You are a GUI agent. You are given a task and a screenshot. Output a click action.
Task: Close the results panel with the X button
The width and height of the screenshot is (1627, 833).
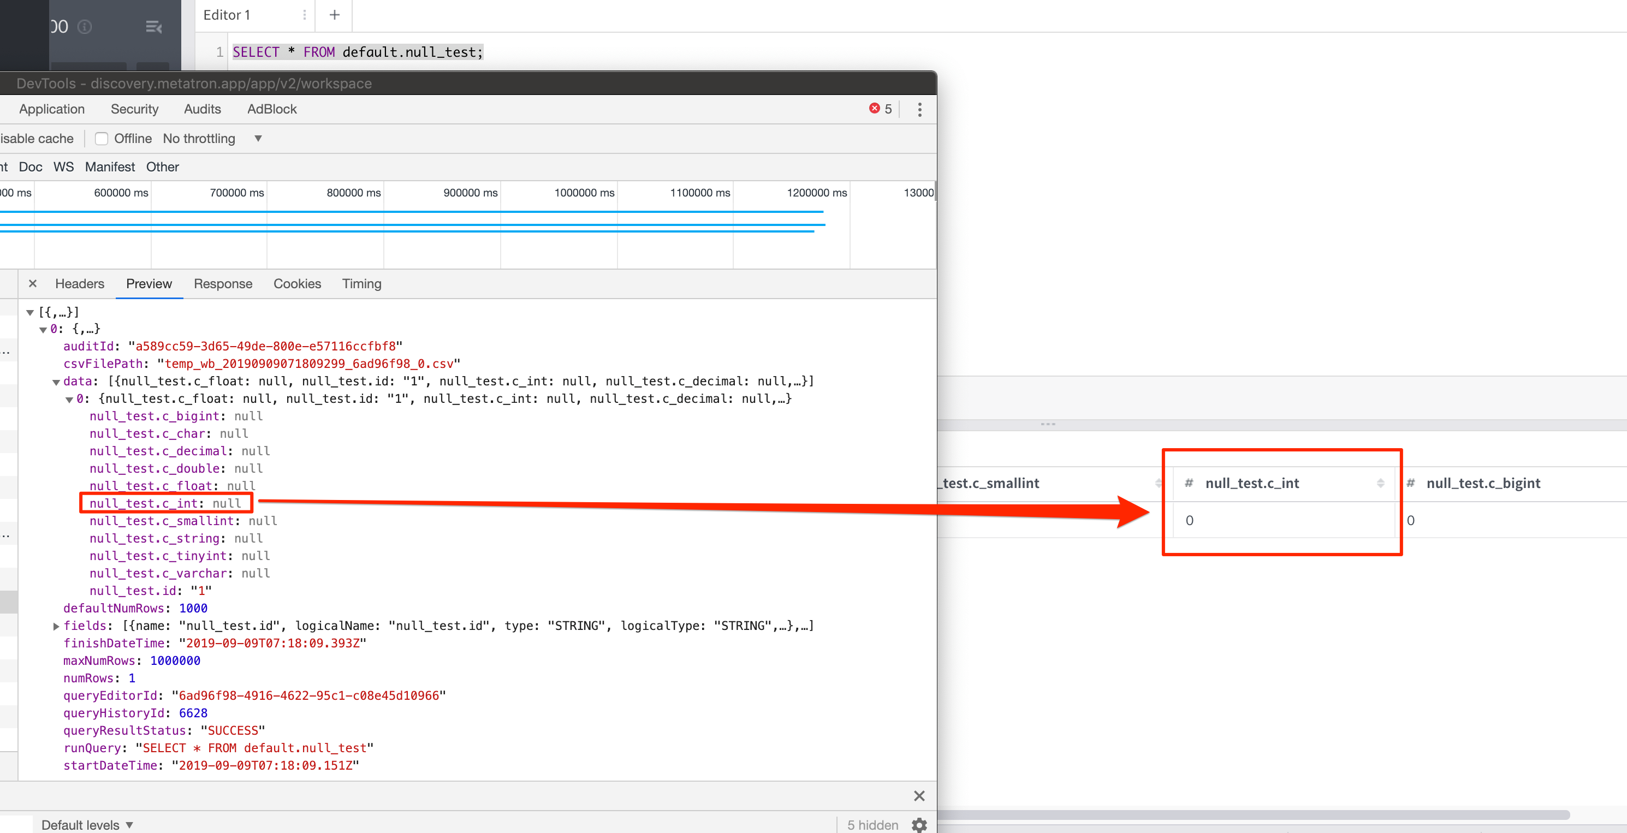coord(919,796)
